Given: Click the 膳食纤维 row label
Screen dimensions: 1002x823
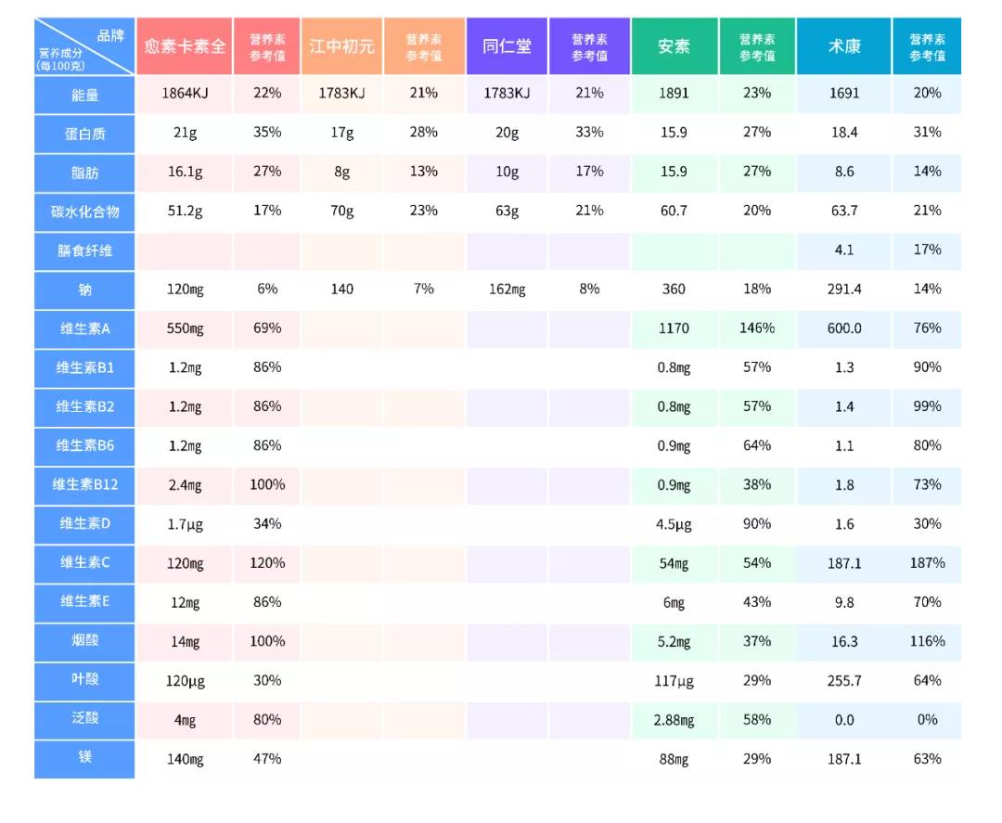Looking at the screenshot, I should tap(84, 251).
